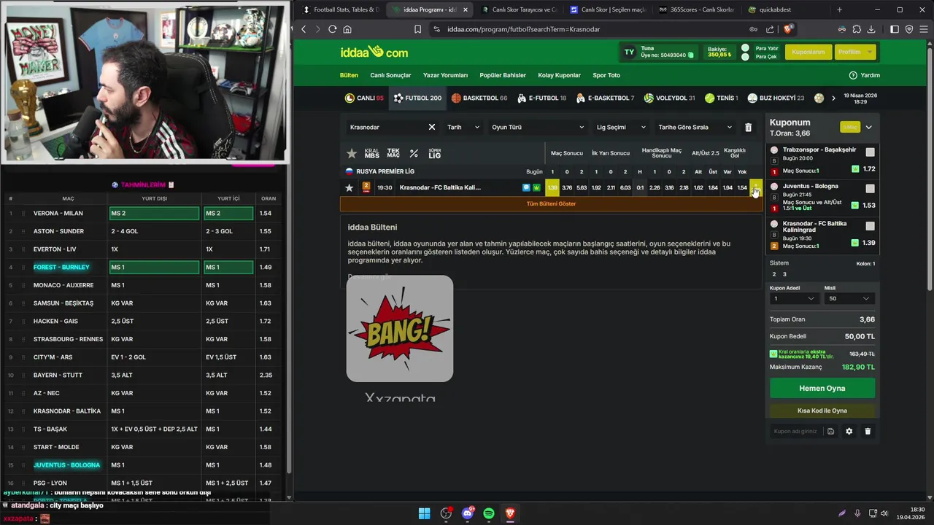Click the browser address bar URL

523,29
